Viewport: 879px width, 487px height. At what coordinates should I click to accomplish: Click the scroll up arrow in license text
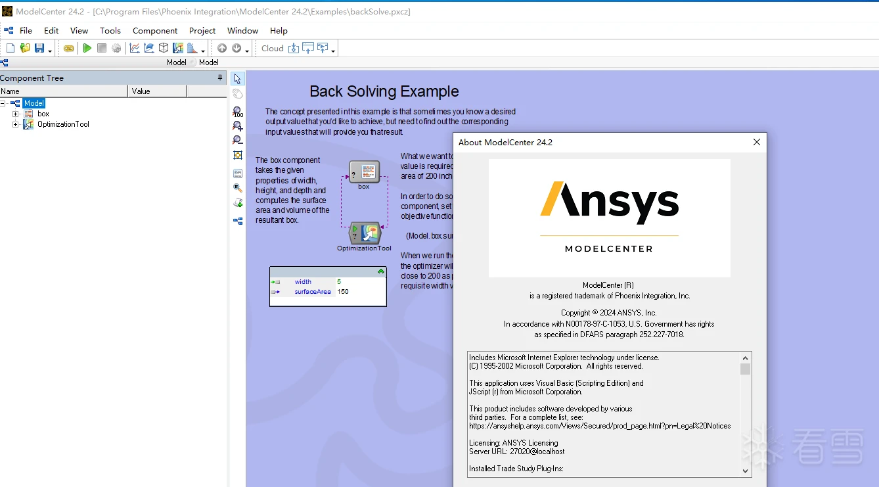(x=746, y=358)
